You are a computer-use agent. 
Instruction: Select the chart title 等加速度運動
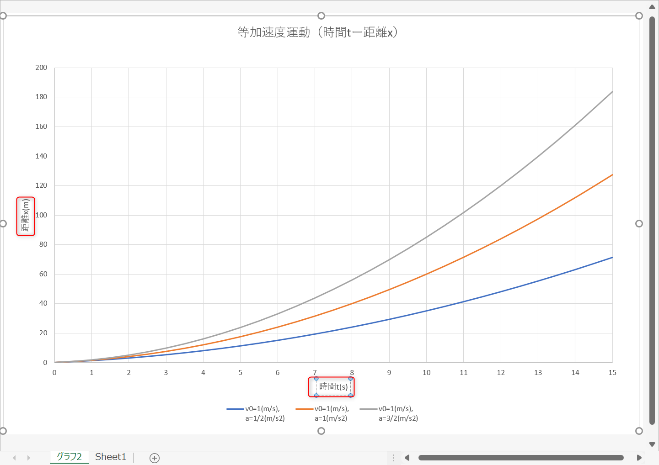pos(317,32)
